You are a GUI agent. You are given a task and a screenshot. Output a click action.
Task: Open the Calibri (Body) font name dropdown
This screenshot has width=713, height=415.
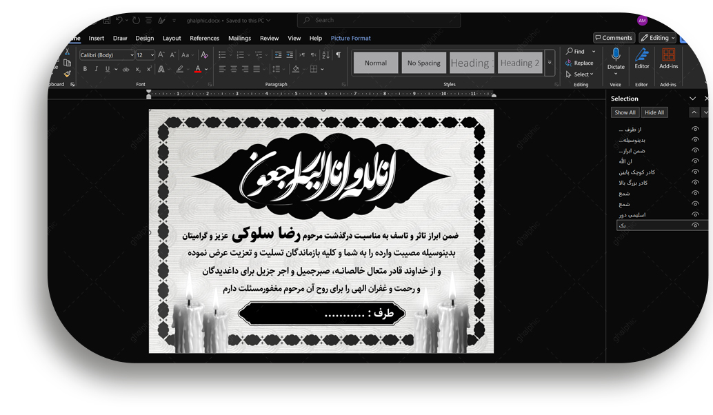coord(107,55)
